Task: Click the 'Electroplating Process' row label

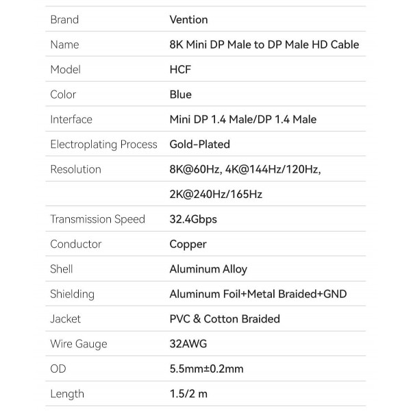Action: 104,145
